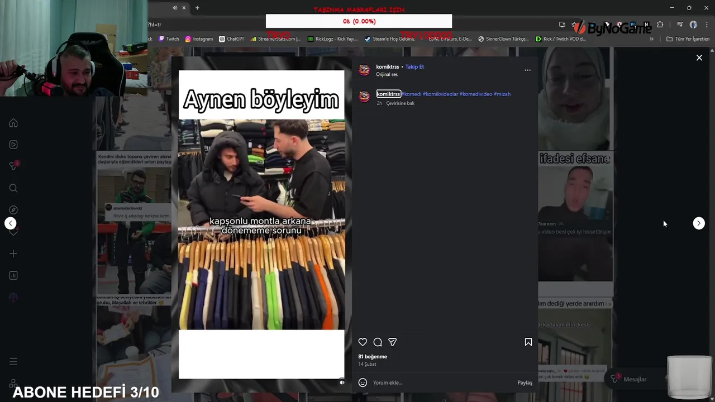Share the post with paper-plane icon

point(392,342)
